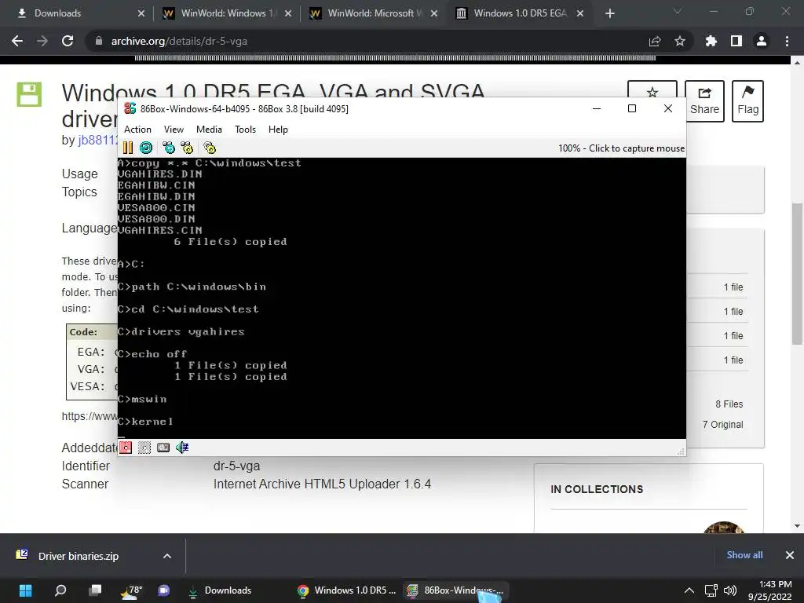
Task: Click '8 Files' link in download panel
Action: tap(729, 404)
